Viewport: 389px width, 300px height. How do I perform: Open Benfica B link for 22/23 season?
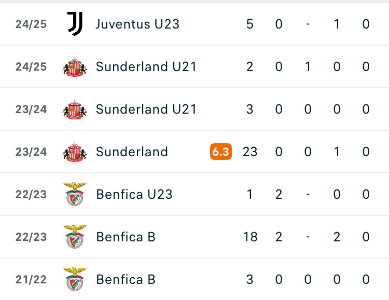pos(126,237)
